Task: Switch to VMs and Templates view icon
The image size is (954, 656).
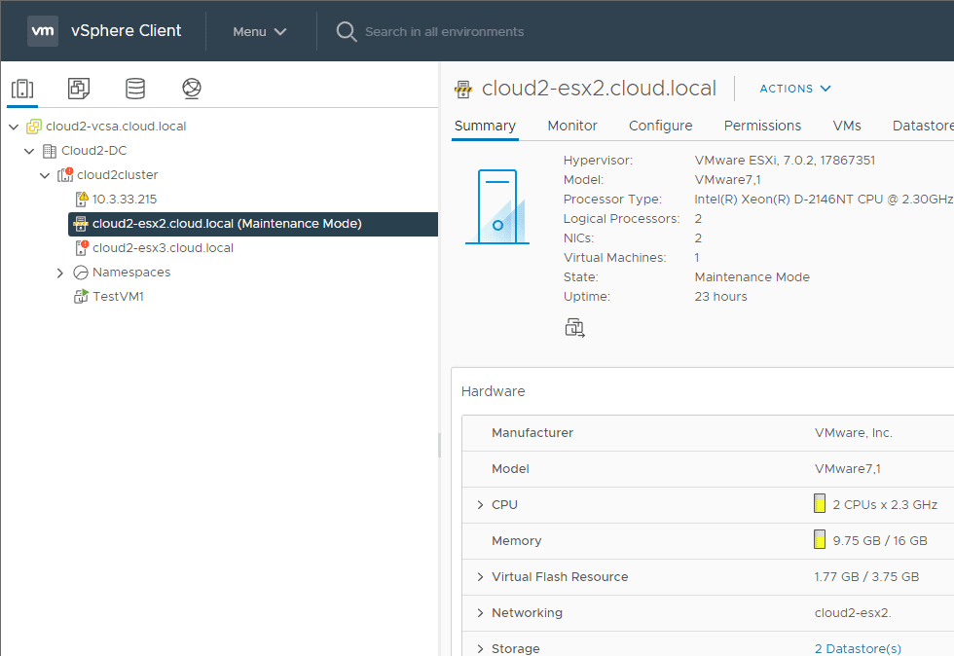Action: pyautogui.click(x=79, y=89)
